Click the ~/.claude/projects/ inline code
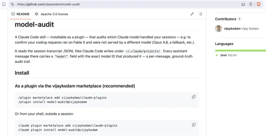 (143, 51)
